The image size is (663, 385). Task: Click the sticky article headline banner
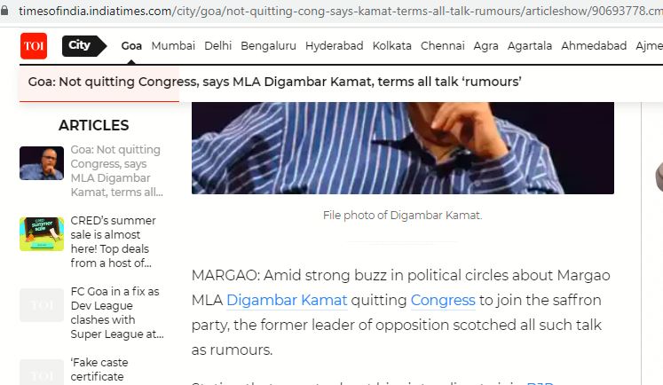pyautogui.click(x=275, y=82)
